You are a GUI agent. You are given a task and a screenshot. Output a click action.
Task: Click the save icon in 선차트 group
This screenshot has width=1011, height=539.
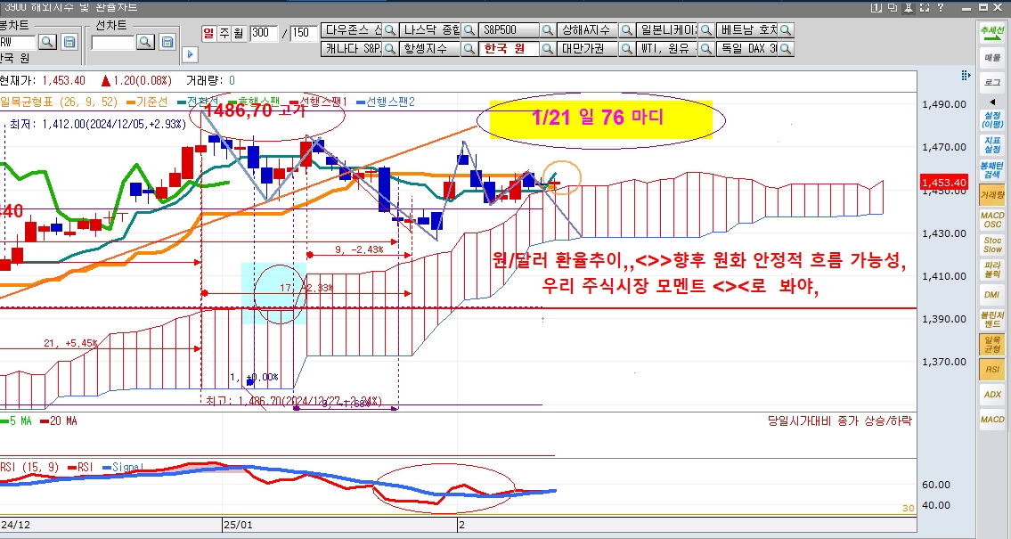[x=168, y=42]
